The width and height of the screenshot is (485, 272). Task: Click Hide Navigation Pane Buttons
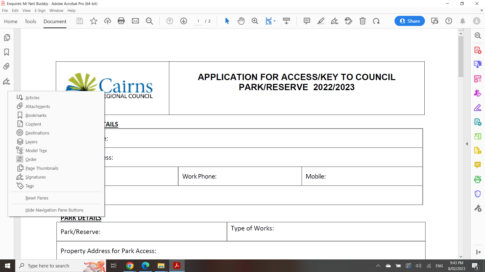[55, 210]
